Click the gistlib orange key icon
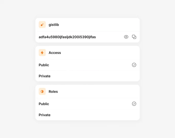Image resolution: width=175 pixels, height=138 pixels. [42, 25]
